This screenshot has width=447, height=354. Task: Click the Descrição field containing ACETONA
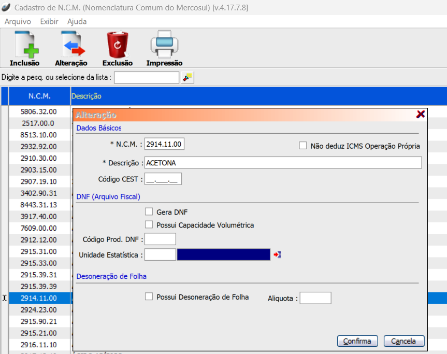pyautogui.click(x=283, y=163)
